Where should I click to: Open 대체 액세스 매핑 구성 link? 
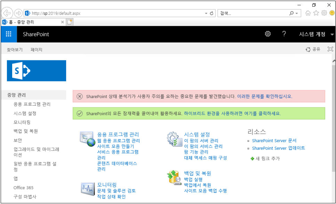click(206, 158)
